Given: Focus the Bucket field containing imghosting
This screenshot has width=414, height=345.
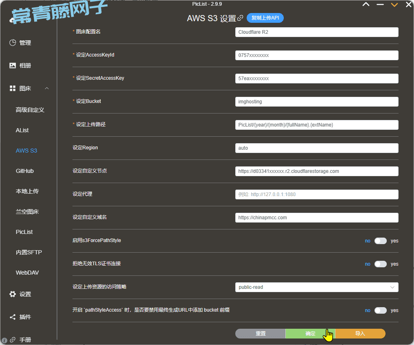Looking at the screenshot, I should tap(317, 102).
